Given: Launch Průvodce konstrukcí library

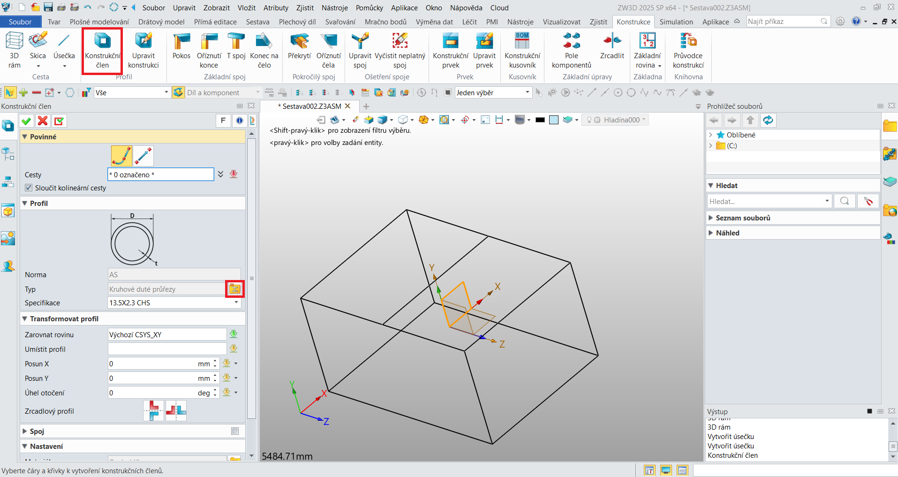Looking at the screenshot, I should [x=688, y=50].
